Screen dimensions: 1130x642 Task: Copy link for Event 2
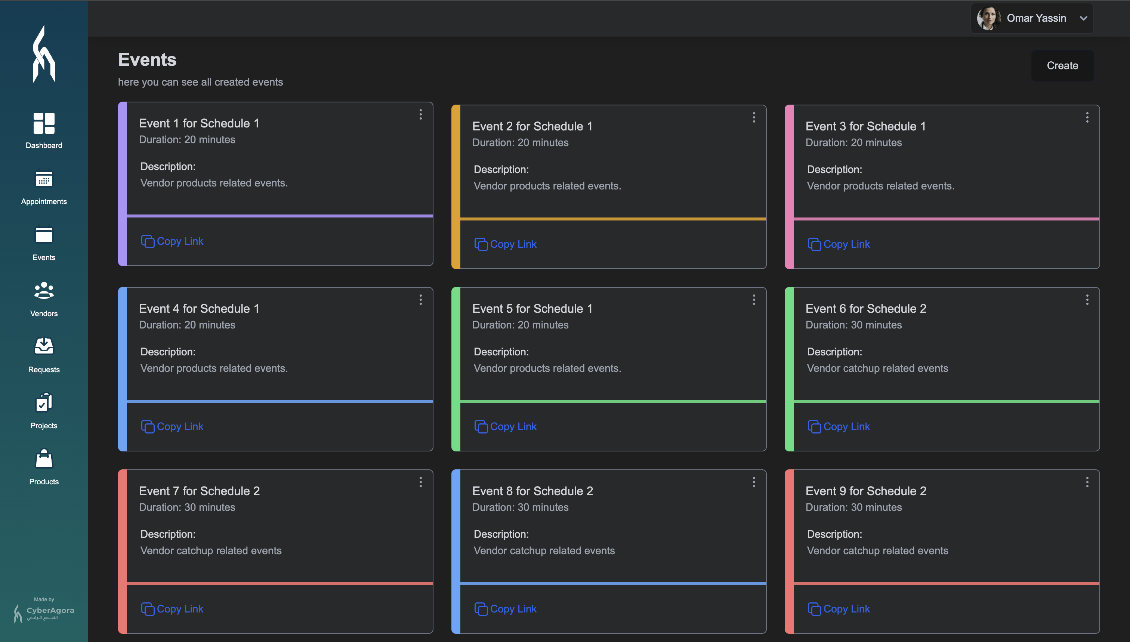(505, 244)
